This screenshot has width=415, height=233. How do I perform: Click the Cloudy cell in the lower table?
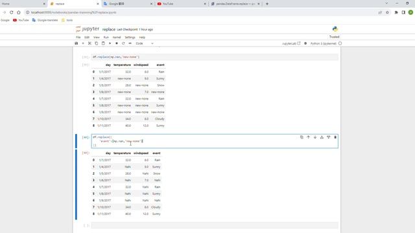pyautogui.click(x=156, y=207)
